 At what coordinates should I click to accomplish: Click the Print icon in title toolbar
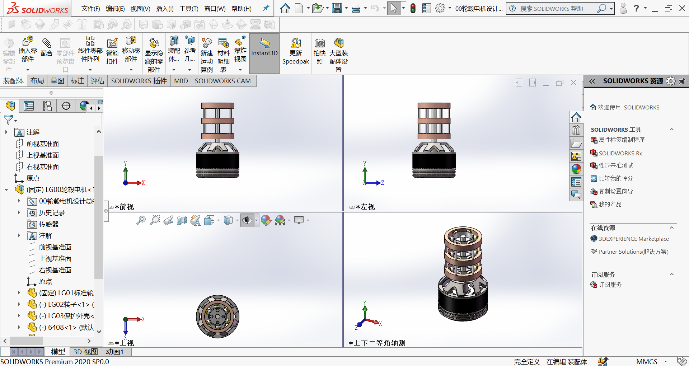[356, 8]
